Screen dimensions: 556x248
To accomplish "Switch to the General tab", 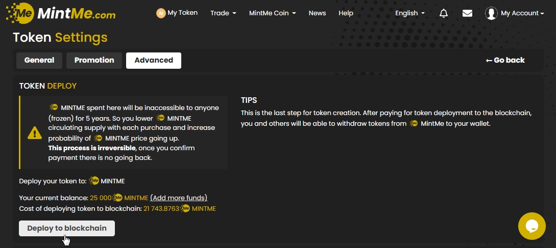I will coord(39,60).
